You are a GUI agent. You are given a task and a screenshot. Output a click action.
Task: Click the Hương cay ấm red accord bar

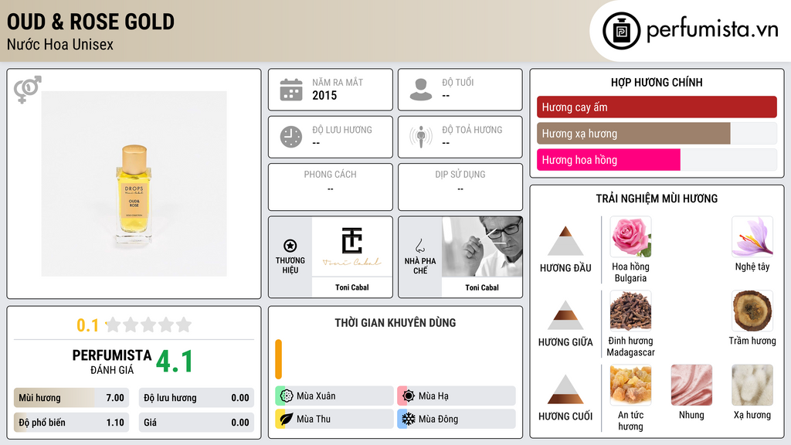[x=657, y=107]
